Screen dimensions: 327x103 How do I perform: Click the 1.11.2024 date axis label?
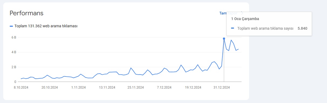tap(78, 87)
